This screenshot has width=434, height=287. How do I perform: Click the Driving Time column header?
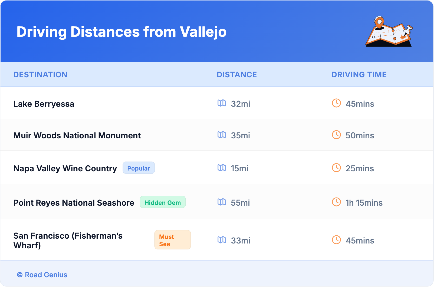click(359, 75)
